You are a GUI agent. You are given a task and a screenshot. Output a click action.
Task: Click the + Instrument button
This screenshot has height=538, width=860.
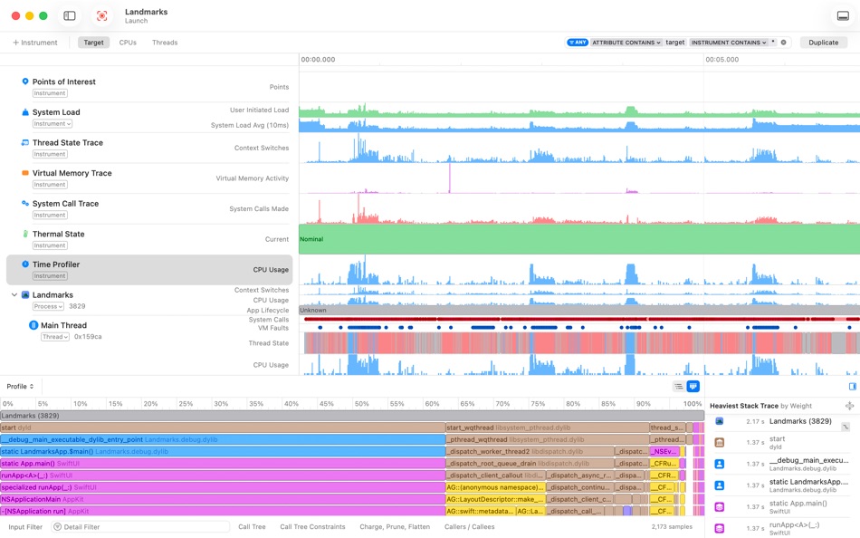tap(35, 43)
